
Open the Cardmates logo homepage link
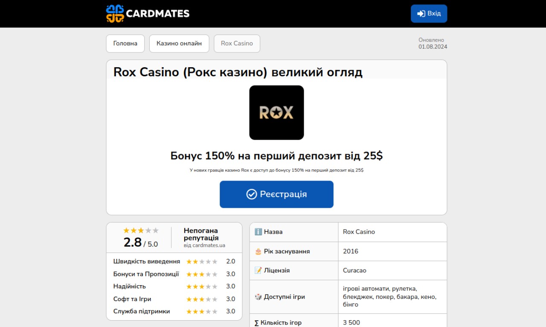coord(148,14)
